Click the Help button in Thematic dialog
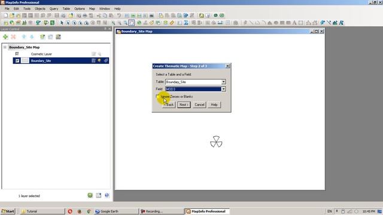This screenshot has width=383, height=215. [x=214, y=105]
